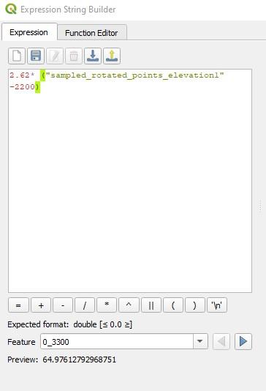This screenshot has height=391, width=266.
Task: Click the field name "sampled_rotated_points_elevation1"
Action: tap(135, 75)
